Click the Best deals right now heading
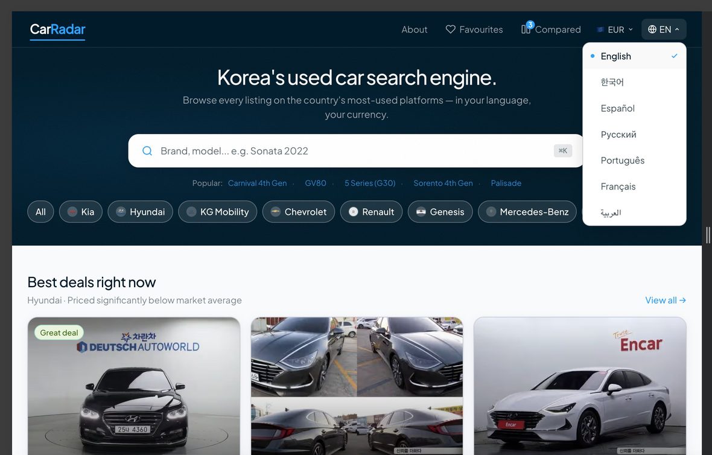 [91, 282]
